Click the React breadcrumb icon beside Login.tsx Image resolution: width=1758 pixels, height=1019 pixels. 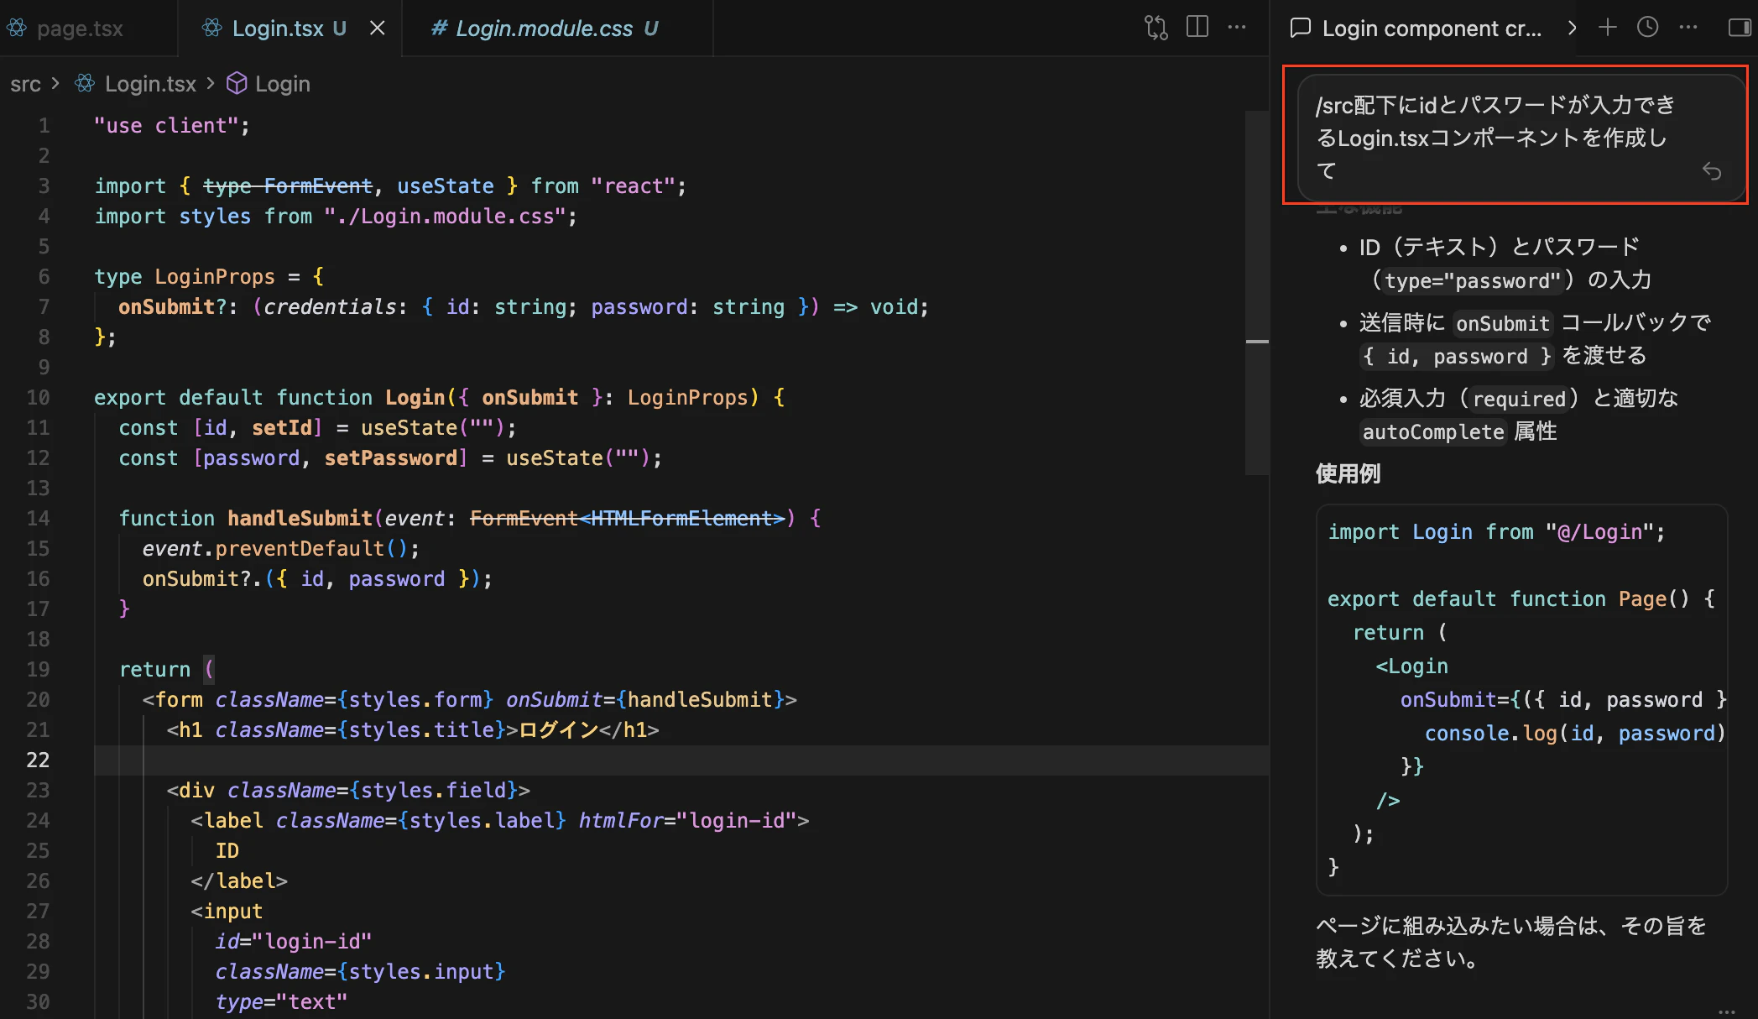pyautogui.click(x=85, y=84)
